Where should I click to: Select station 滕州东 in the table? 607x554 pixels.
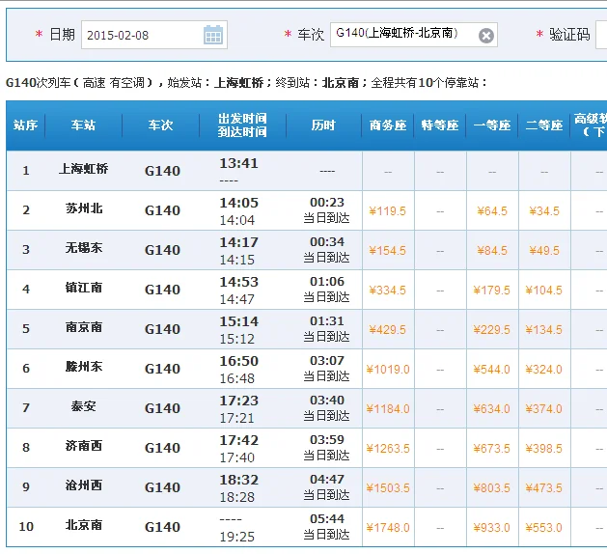coord(84,367)
